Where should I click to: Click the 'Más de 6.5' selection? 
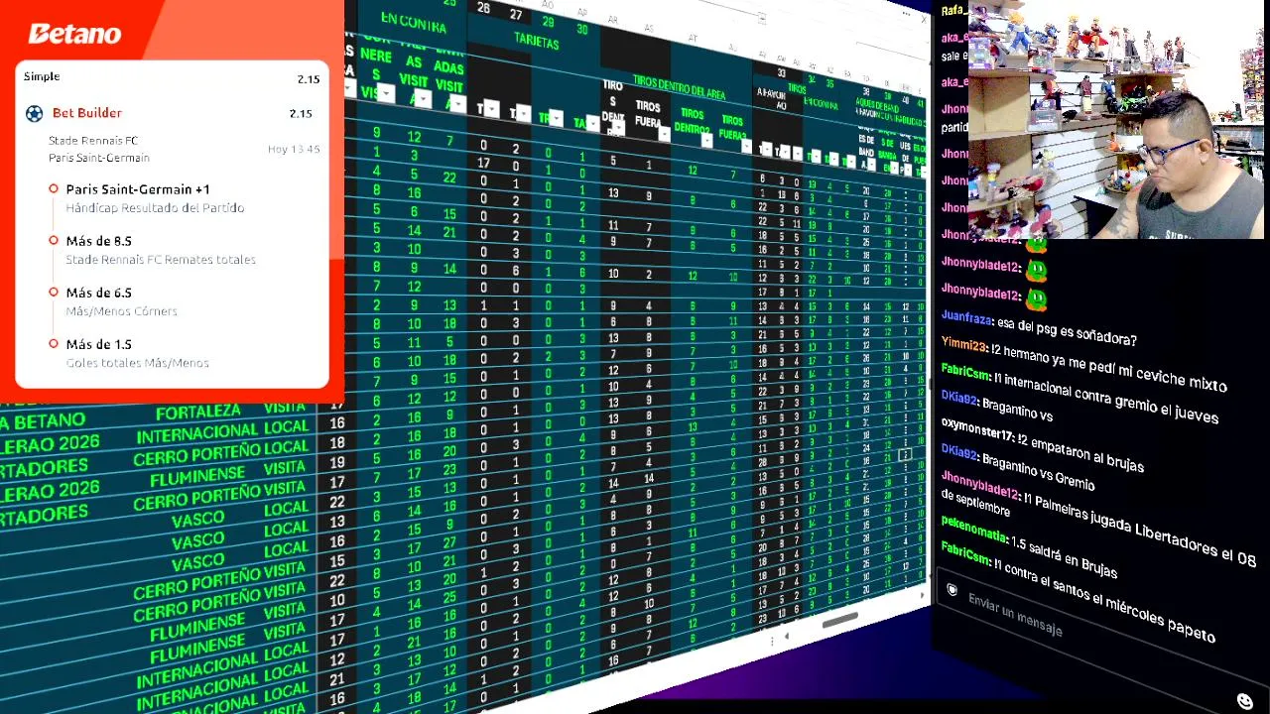[x=98, y=293]
